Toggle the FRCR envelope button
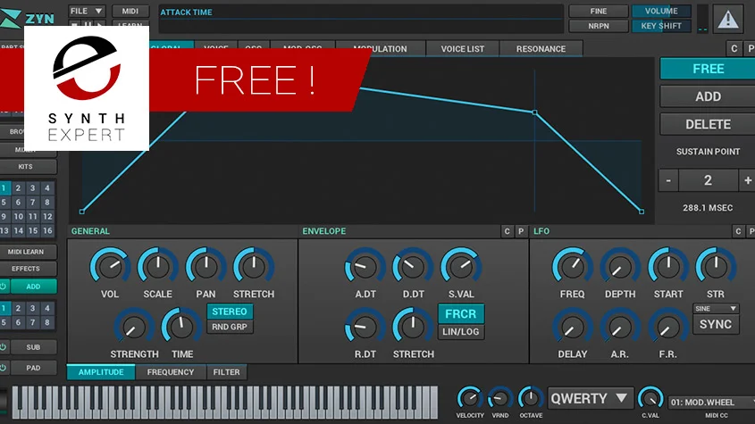755x424 pixels. (461, 314)
